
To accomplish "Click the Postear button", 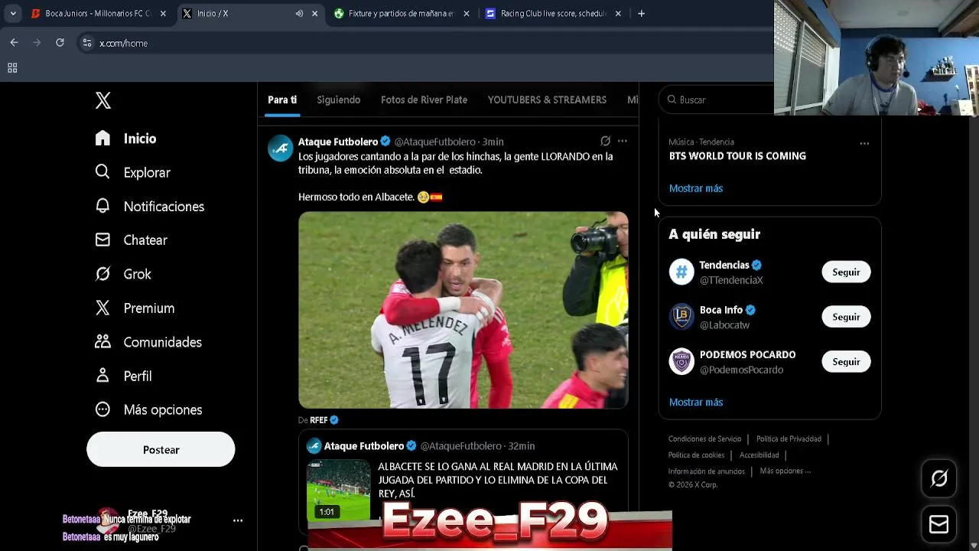I will tap(161, 449).
